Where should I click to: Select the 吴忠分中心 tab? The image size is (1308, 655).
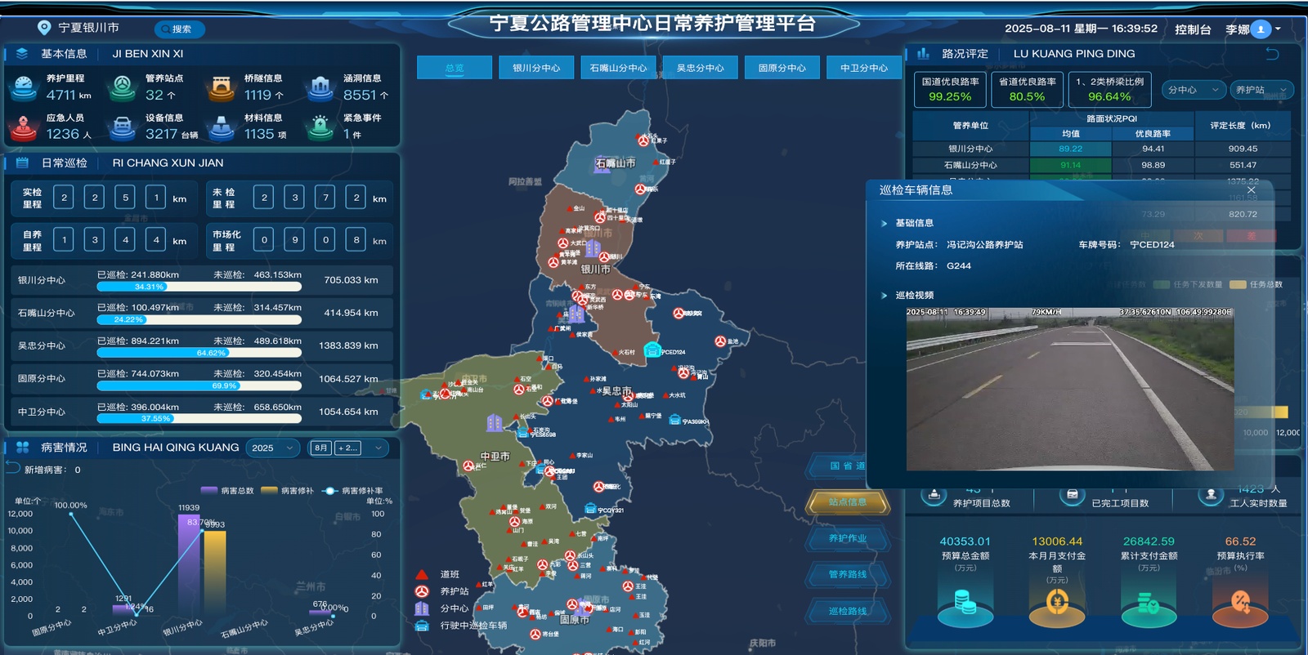700,68
